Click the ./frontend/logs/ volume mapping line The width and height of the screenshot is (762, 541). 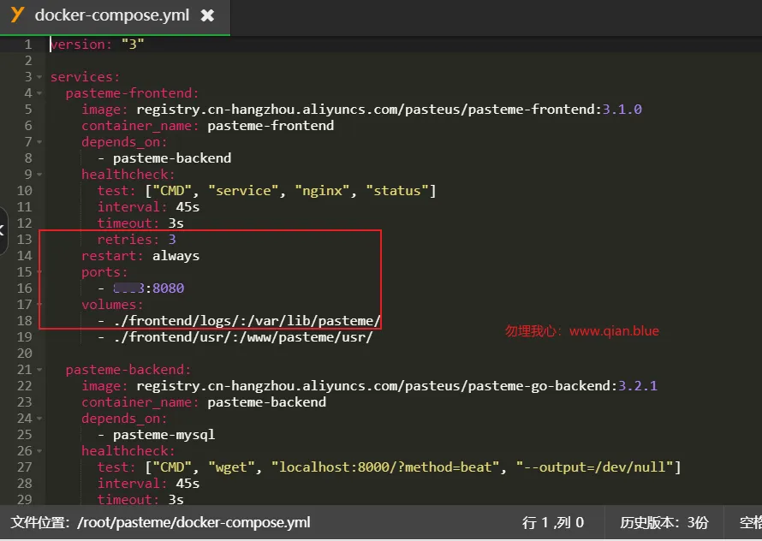tap(239, 321)
